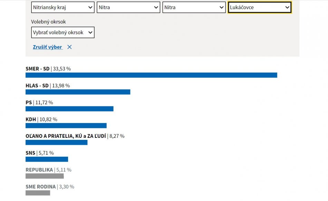Click the KDH party result bar
The height and width of the screenshot is (201, 328).
click(66, 125)
